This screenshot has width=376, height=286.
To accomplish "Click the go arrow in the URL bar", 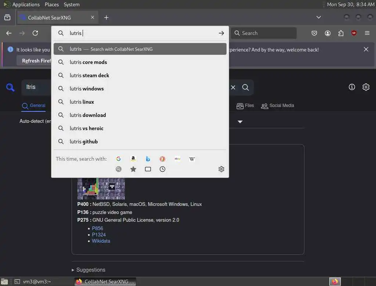I will point(221,33).
